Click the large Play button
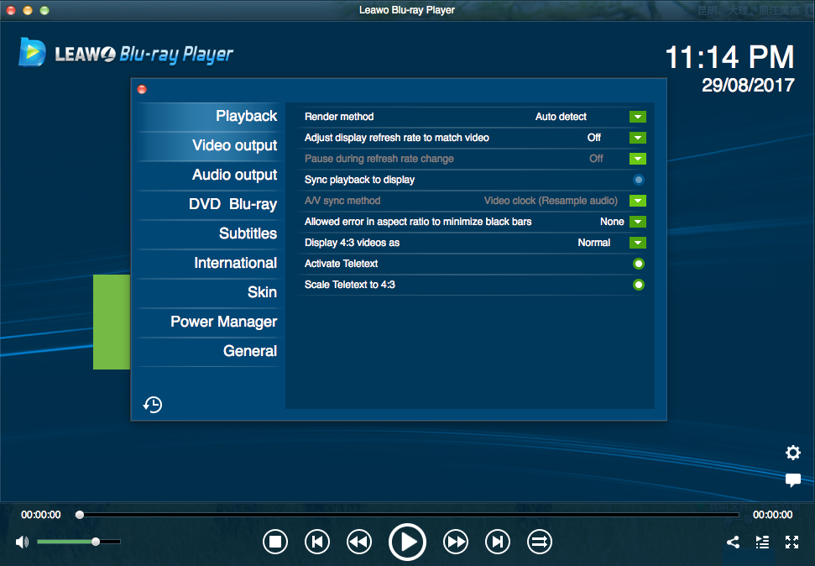 tap(407, 542)
